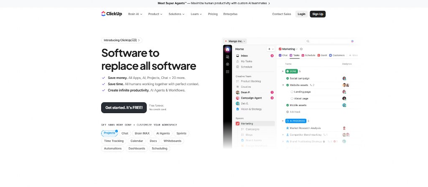Click Zeb E.'s avatar in the sidebar

click(x=237, y=104)
